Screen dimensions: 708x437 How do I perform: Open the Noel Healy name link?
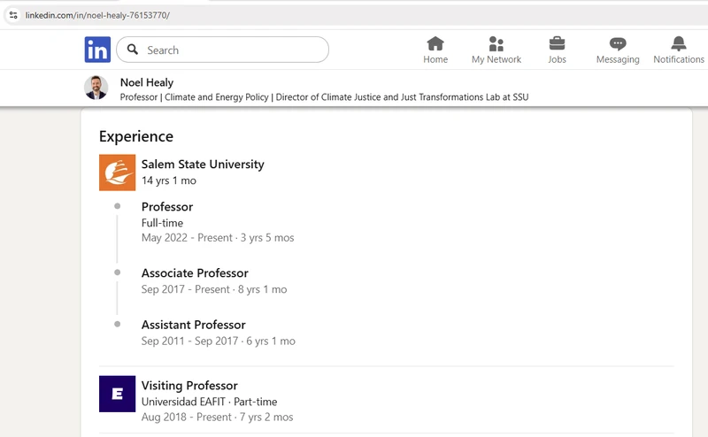[x=147, y=83]
